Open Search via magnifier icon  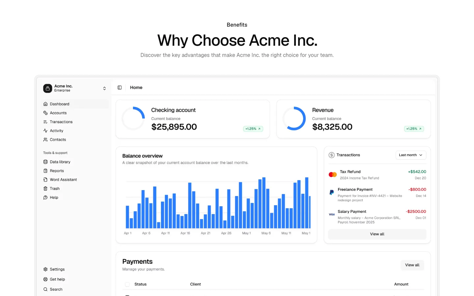[x=45, y=289]
